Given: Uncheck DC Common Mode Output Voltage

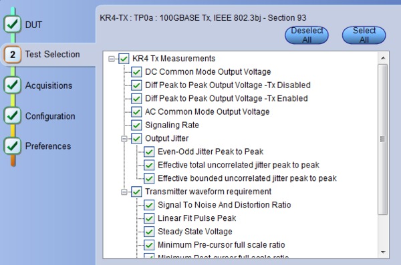Looking at the screenshot, I should (136, 72).
